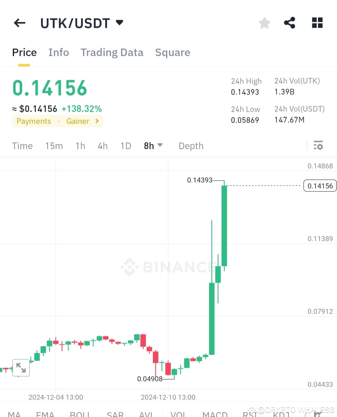
Task: Star UTK/USDT as a favorite pair
Action: tap(264, 22)
